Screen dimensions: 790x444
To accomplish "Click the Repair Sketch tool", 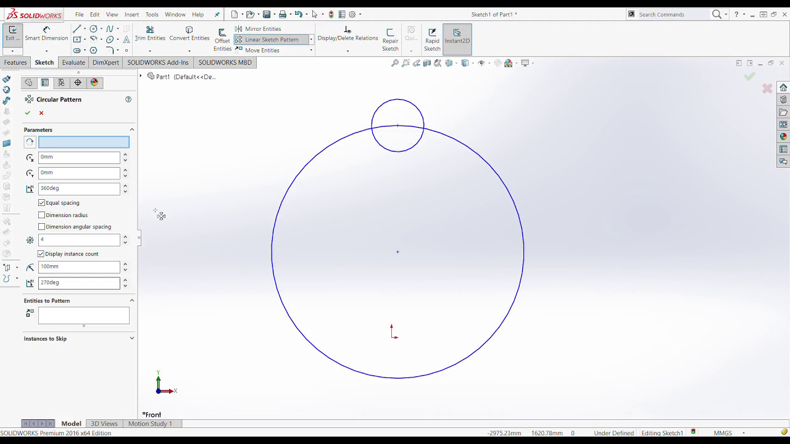I will [x=390, y=39].
